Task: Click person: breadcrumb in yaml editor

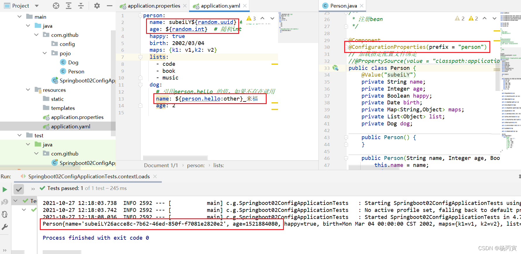Action: [196, 165]
